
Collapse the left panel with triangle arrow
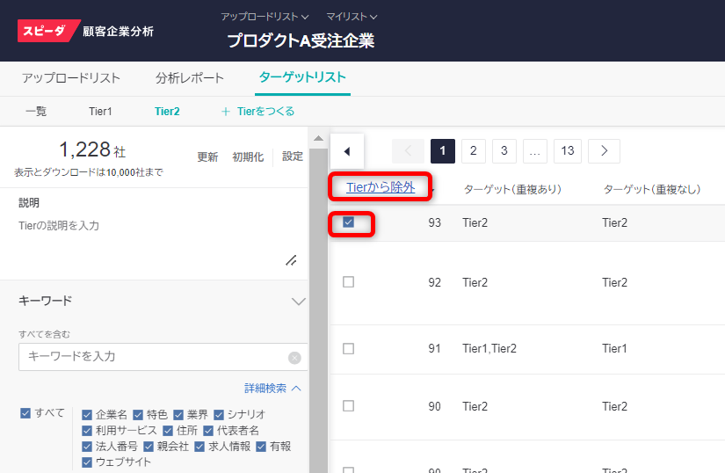(346, 151)
